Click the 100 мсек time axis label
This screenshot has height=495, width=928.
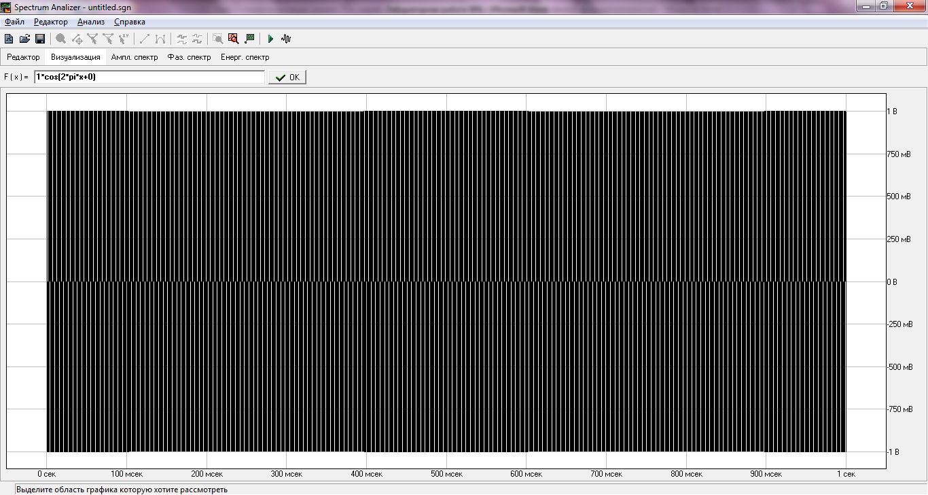126,474
